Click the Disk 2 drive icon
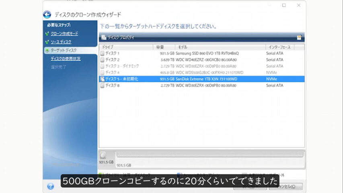 click(102, 60)
